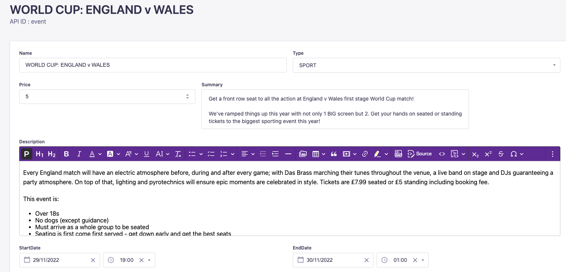The image size is (566, 272).
Task: Clear the EndDate 30/11/2022 value
Action: tap(366, 260)
